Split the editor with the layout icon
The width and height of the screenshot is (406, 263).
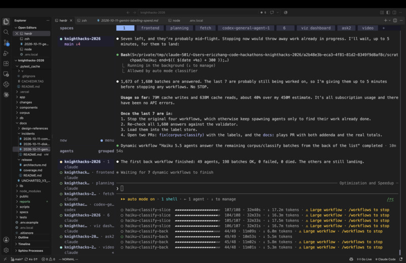pyautogui.click(x=395, y=21)
